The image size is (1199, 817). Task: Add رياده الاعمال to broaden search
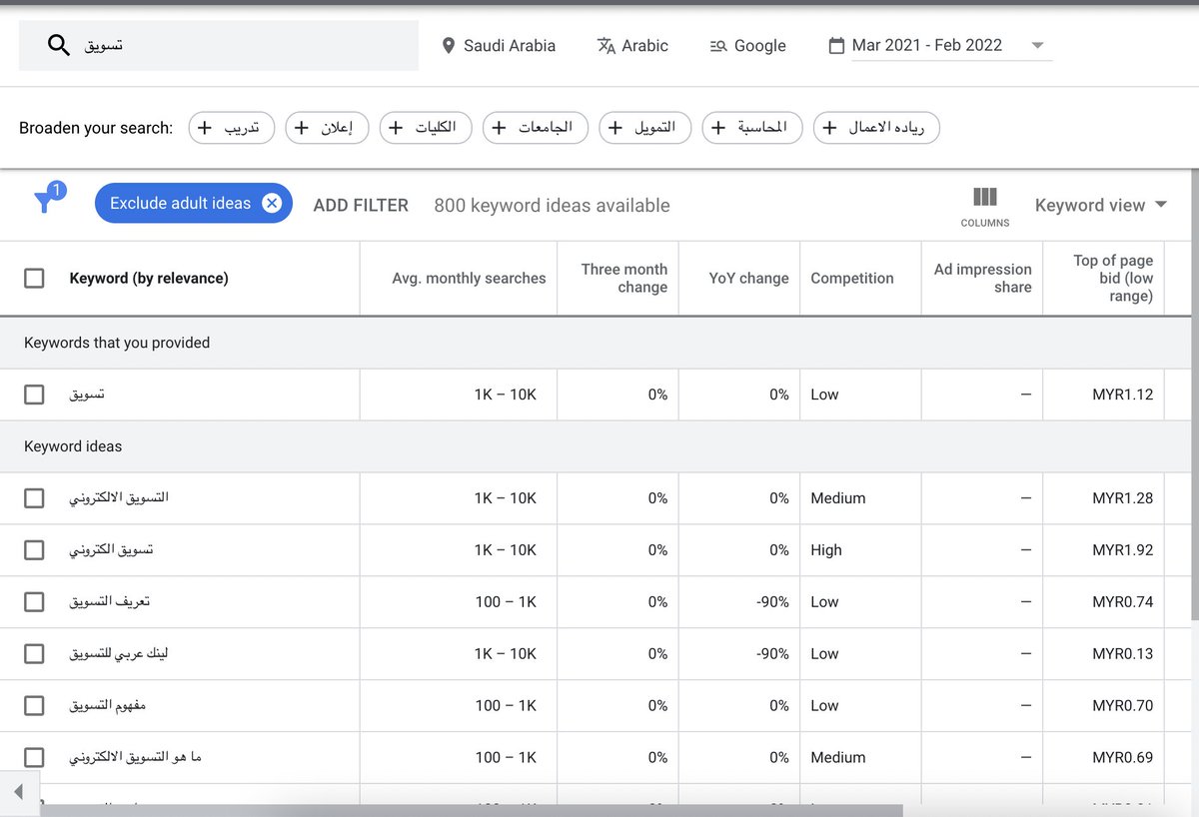(x=876, y=128)
